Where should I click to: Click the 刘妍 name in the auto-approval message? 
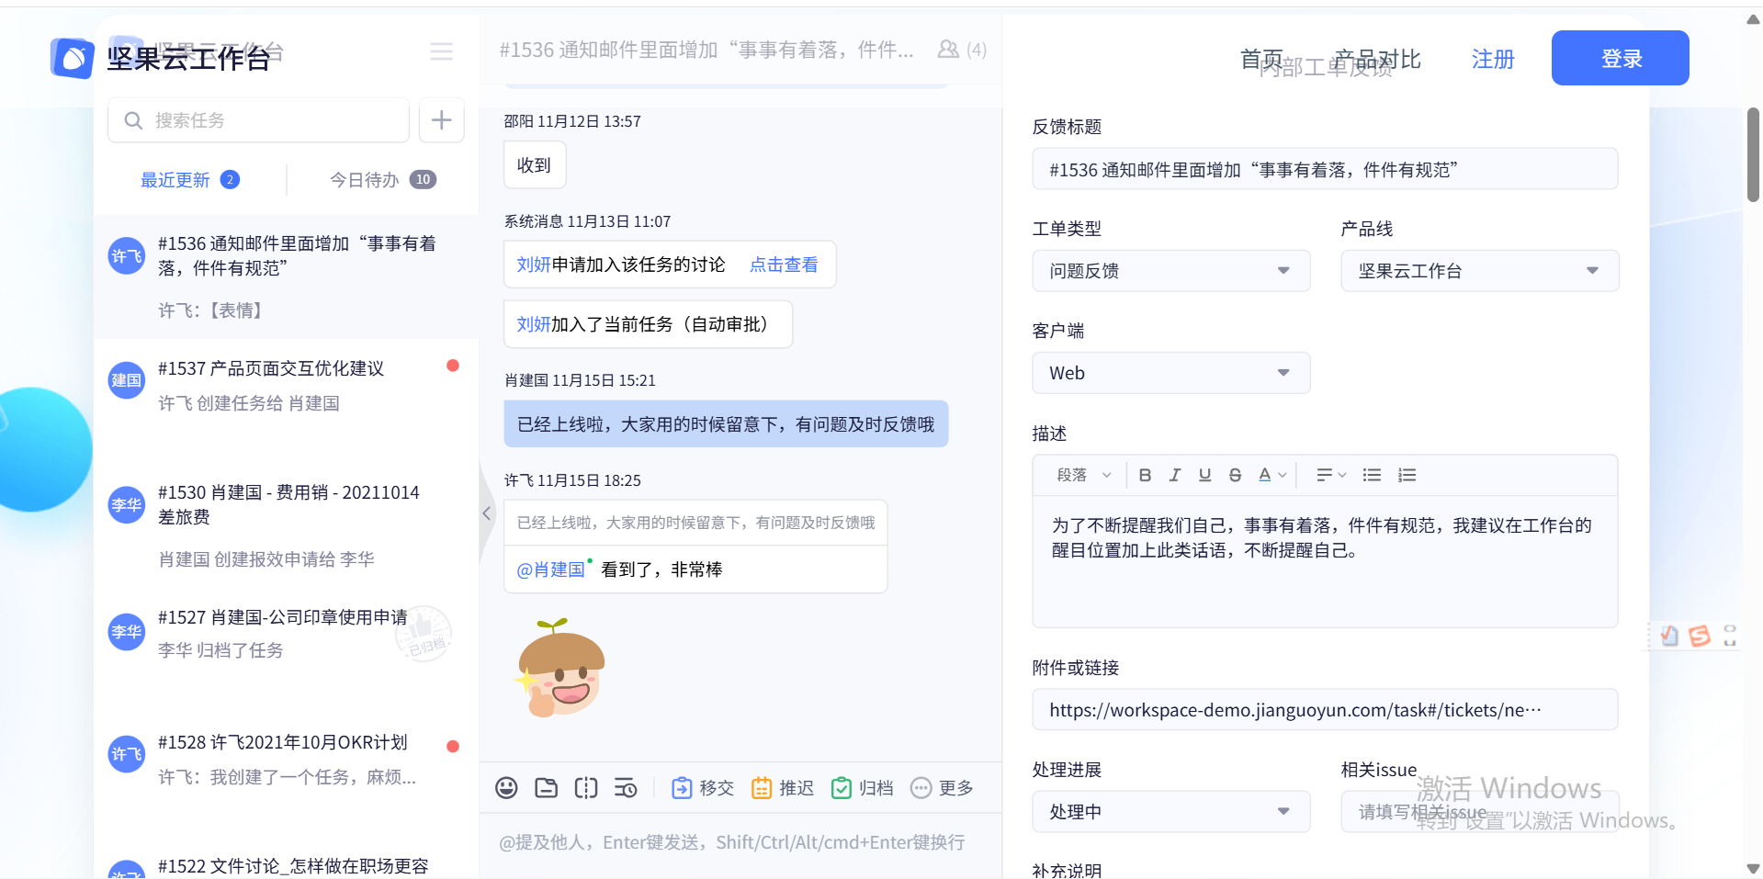coord(534,324)
